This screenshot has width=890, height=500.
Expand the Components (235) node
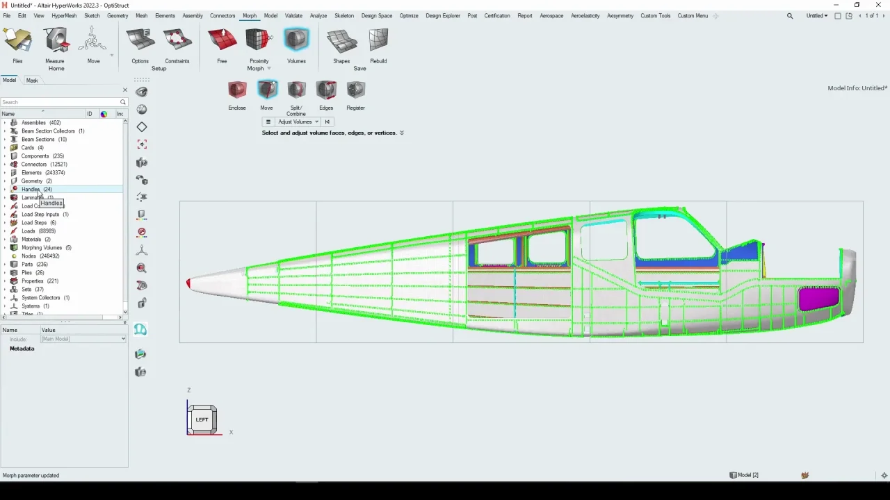tap(5, 156)
